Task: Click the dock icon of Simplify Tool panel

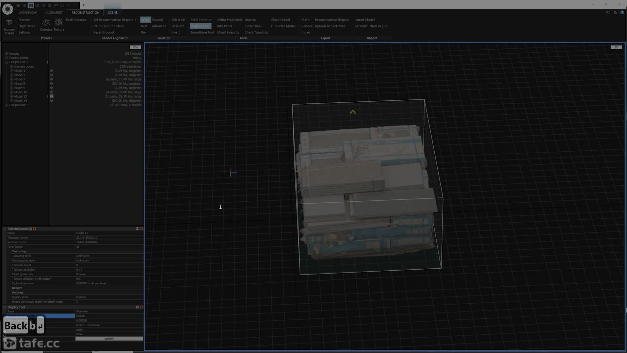Action: (x=137, y=307)
